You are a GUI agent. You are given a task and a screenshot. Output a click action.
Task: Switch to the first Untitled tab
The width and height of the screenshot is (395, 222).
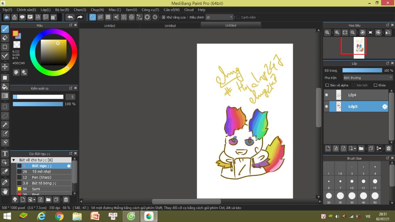pyautogui.click(x=110, y=26)
